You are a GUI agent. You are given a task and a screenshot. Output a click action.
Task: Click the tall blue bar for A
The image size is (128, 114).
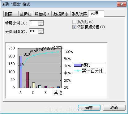(x=21, y=72)
